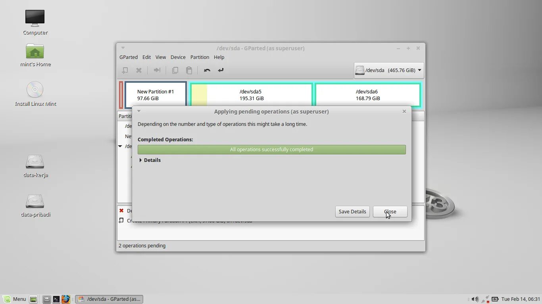
Task: Click the '2 operations pending' status text
Action: (x=142, y=245)
